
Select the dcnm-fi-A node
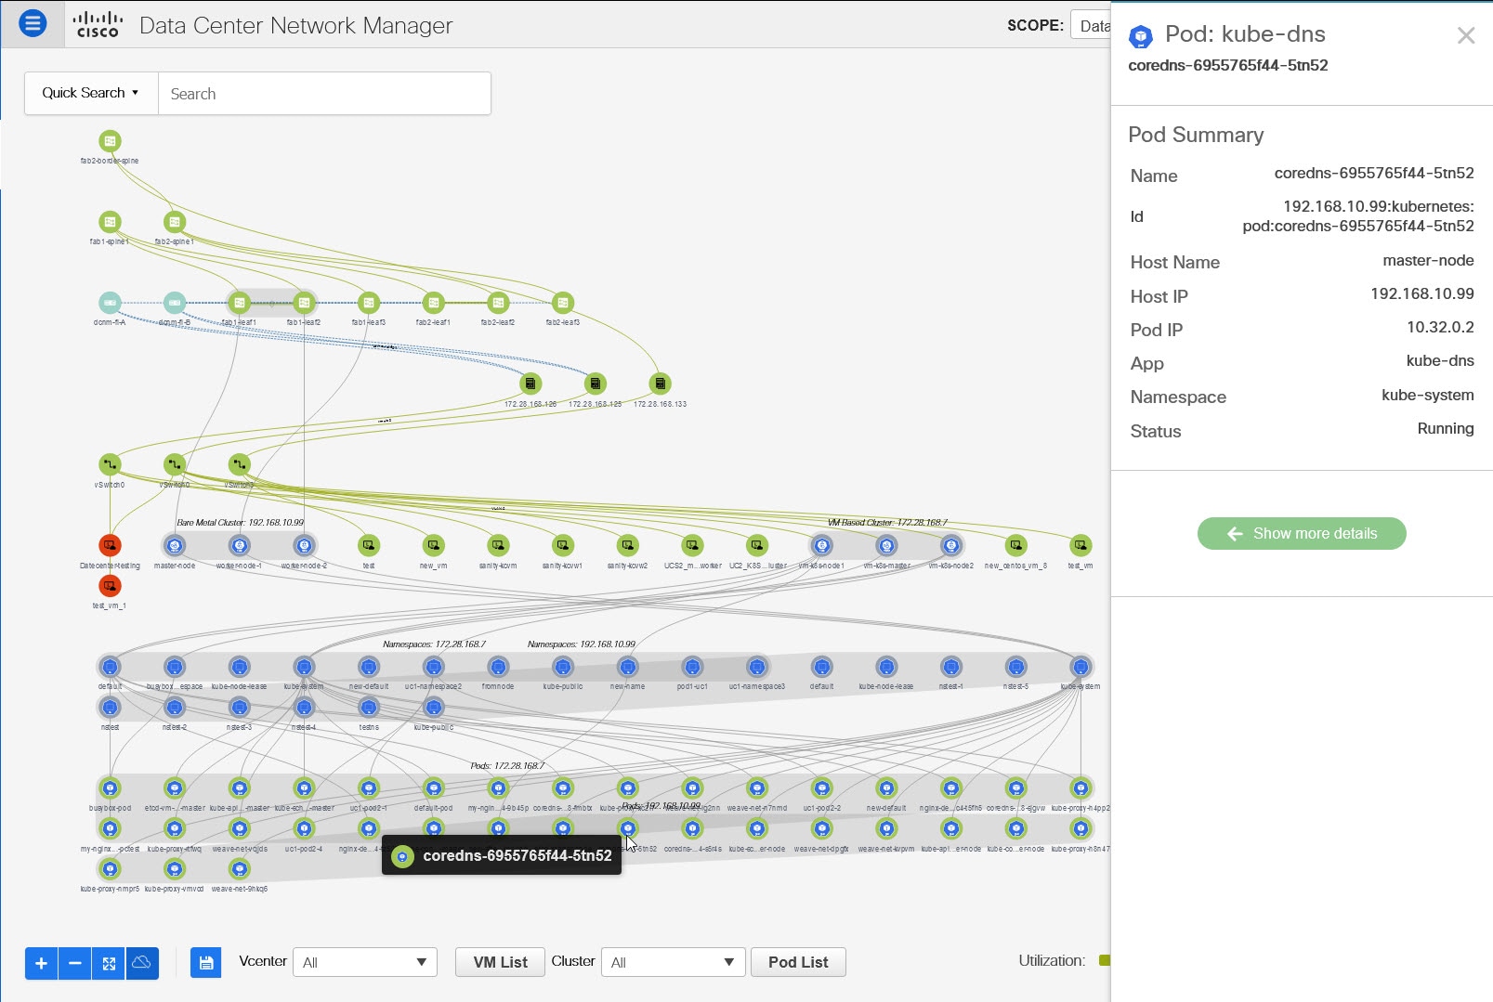(x=110, y=303)
